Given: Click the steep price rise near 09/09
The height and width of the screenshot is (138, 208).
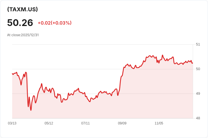Looking at the screenshot, I should [121, 80].
